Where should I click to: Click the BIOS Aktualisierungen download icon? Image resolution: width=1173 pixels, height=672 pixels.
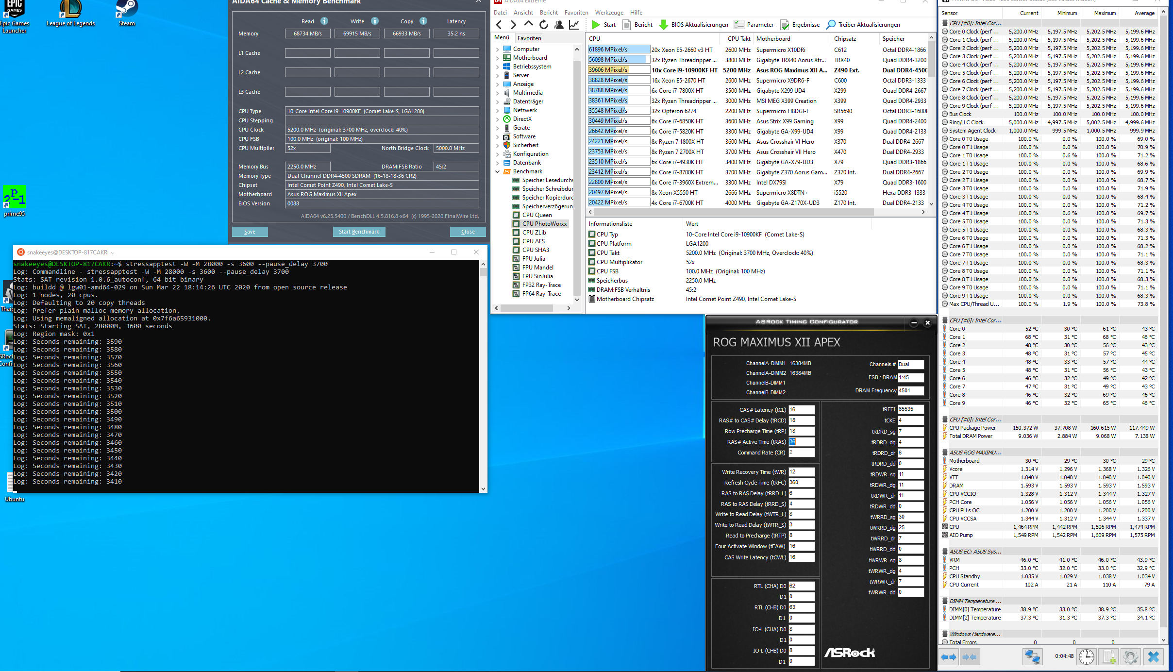point(663,25)
